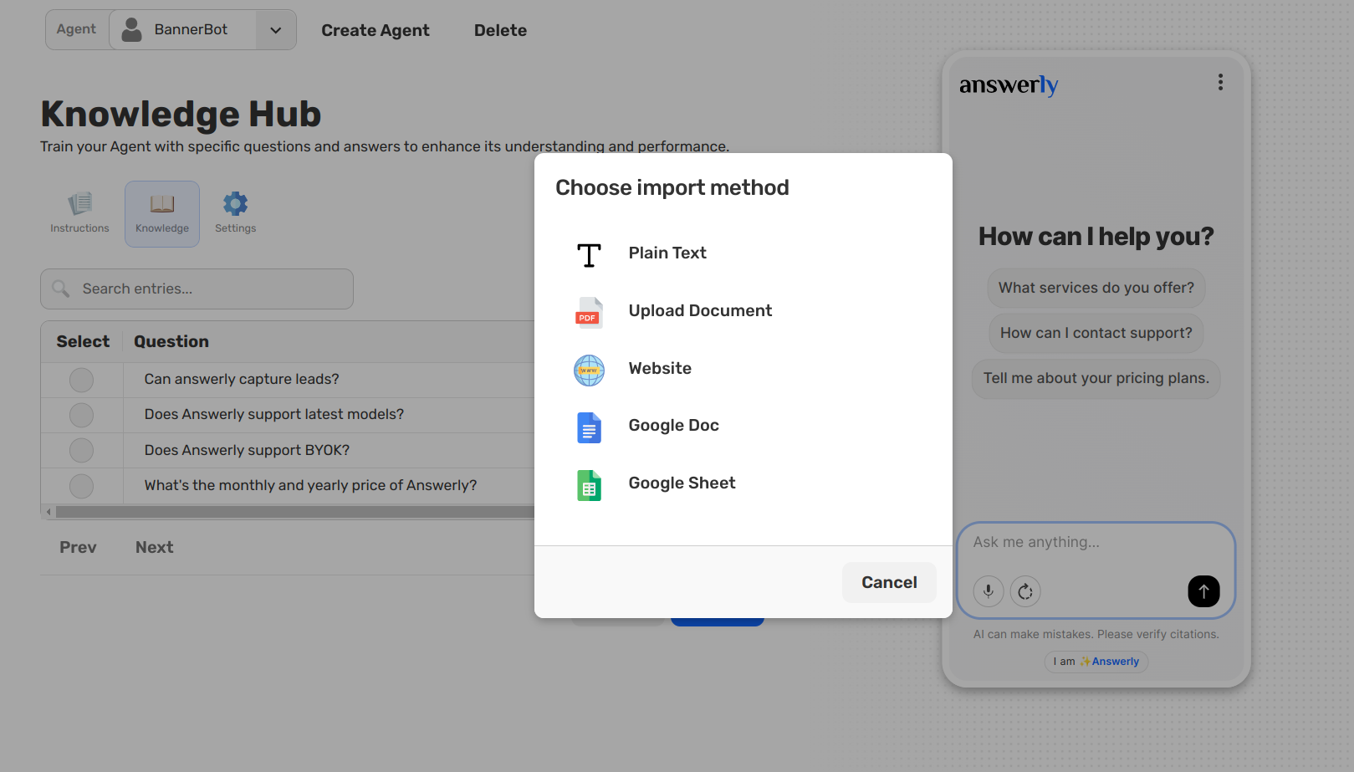Screen dimensions: 1354x772
Task: Select the 'Does Answerly support BYOK?' row
Action: click(81, 450)
